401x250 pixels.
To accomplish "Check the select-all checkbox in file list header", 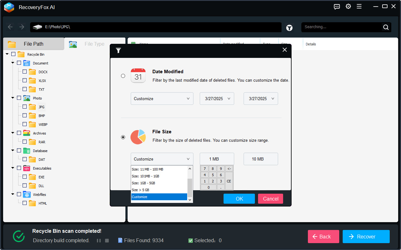I will pyautogui.click(x=133, y=44).
